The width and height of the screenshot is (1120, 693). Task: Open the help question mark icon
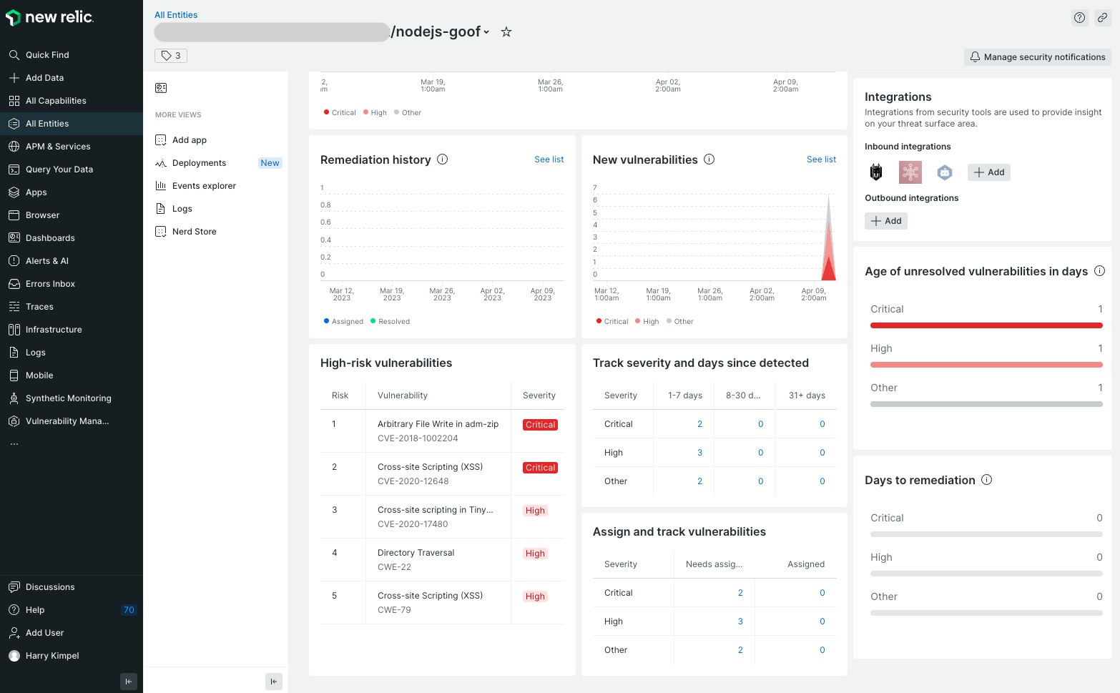(1079, 17)
